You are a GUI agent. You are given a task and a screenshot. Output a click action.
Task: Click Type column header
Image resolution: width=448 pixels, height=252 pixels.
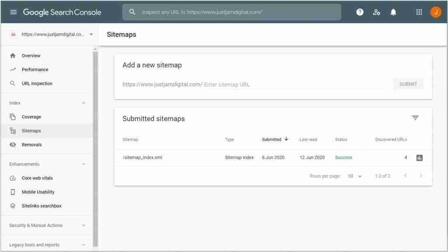click(229, 139)
